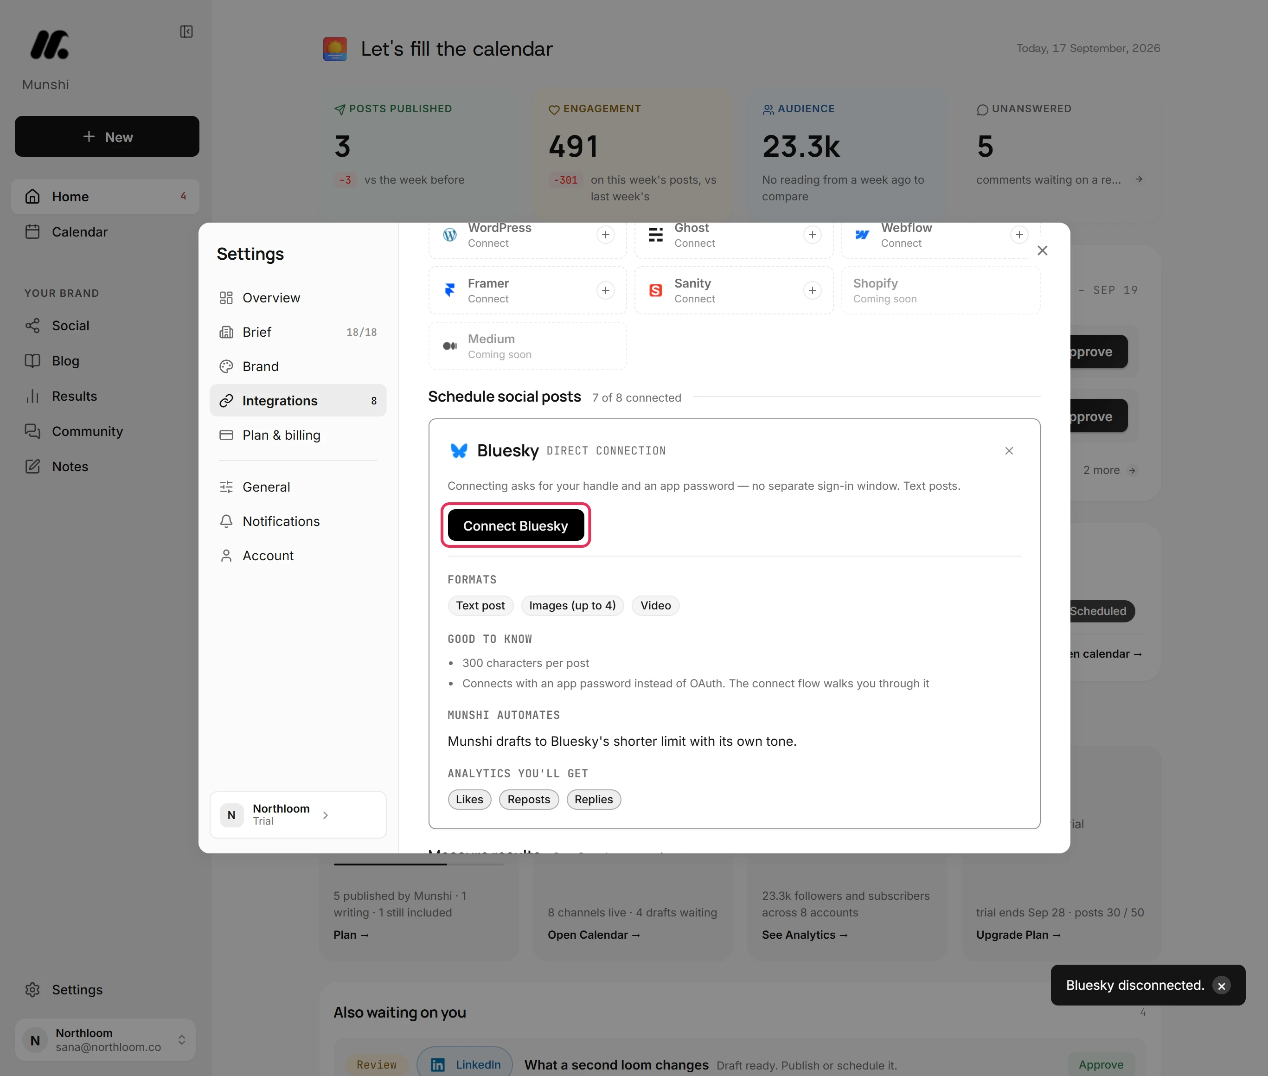Open Settings at the sidebar bottom

pos(106,989)
